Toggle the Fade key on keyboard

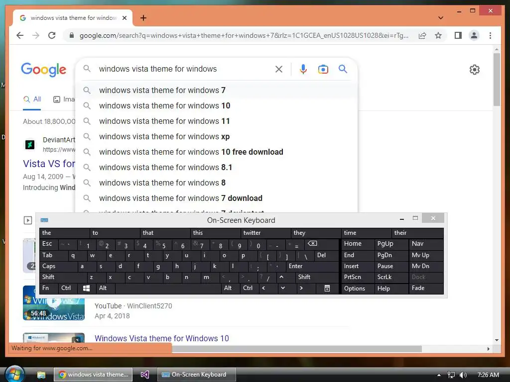click(x=426, y=288)
